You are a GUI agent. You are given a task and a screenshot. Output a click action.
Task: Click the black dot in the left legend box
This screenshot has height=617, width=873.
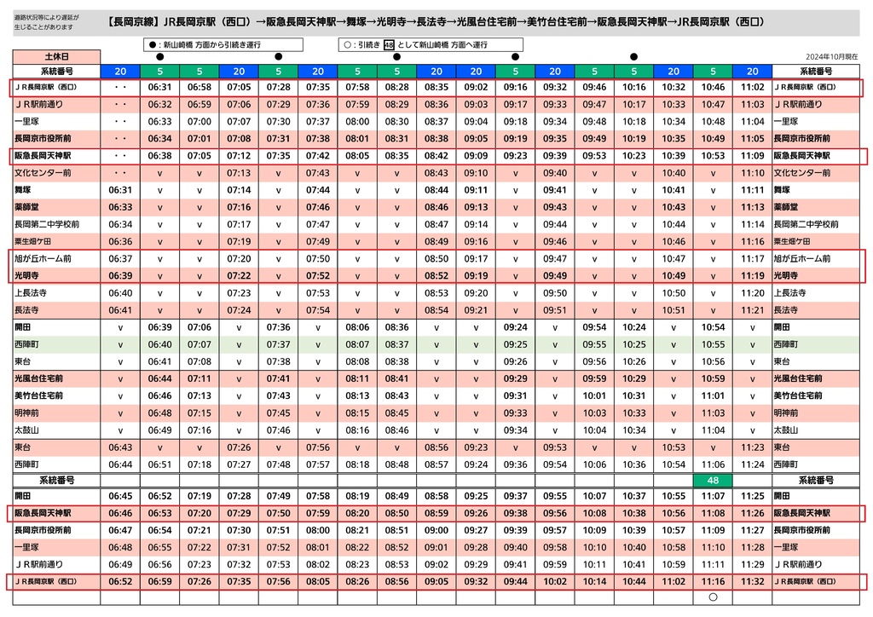[x=152, y=45]
